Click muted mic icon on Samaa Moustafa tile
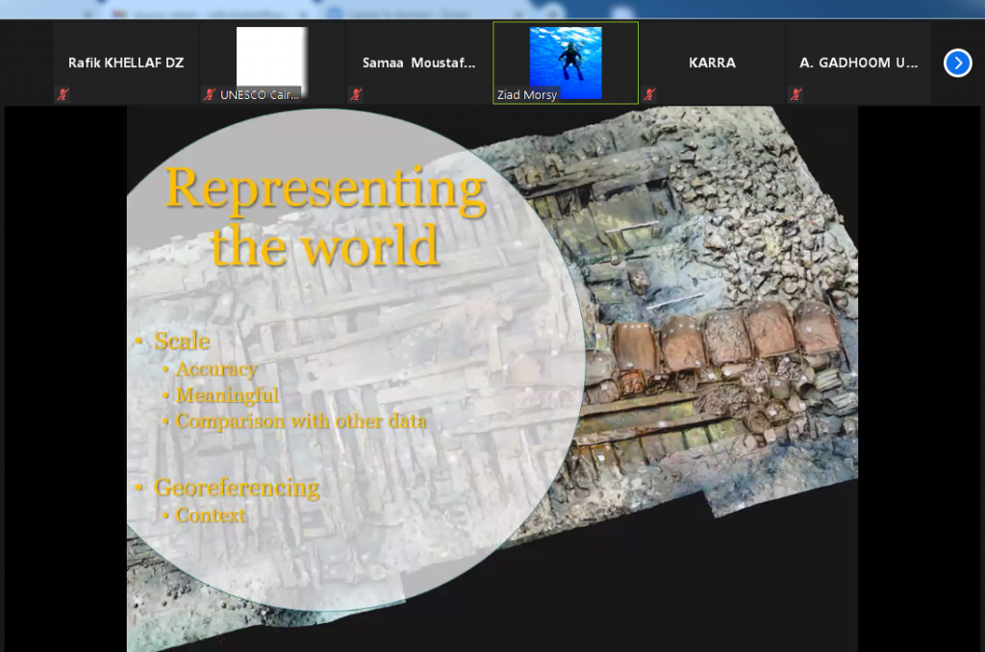Image resolution: width=985 pixels, height=652 pixels. point(356,94)
